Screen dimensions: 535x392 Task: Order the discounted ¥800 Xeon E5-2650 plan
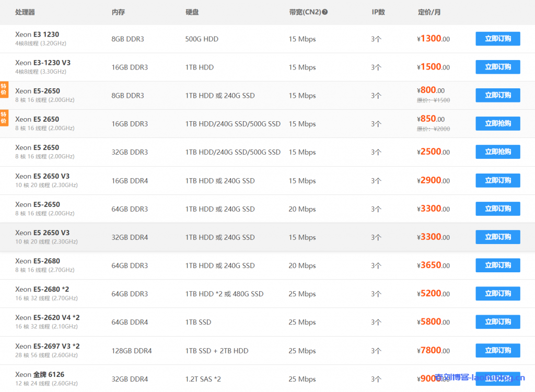[x=497, y=95]
